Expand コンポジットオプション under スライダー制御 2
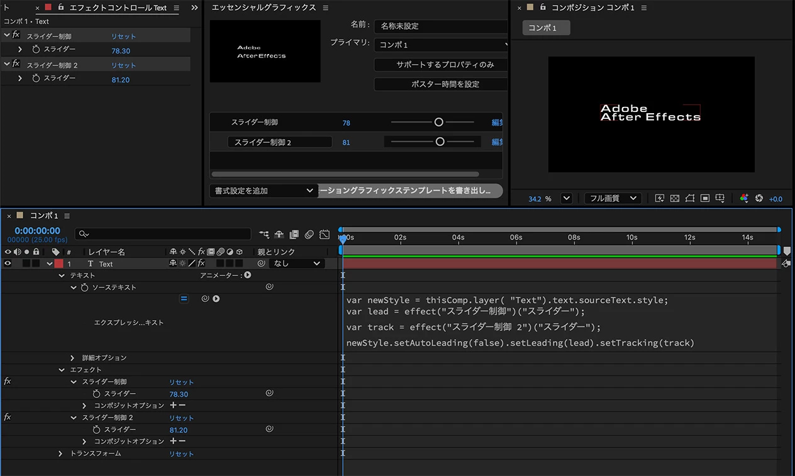795x476 pixels. 85,441
